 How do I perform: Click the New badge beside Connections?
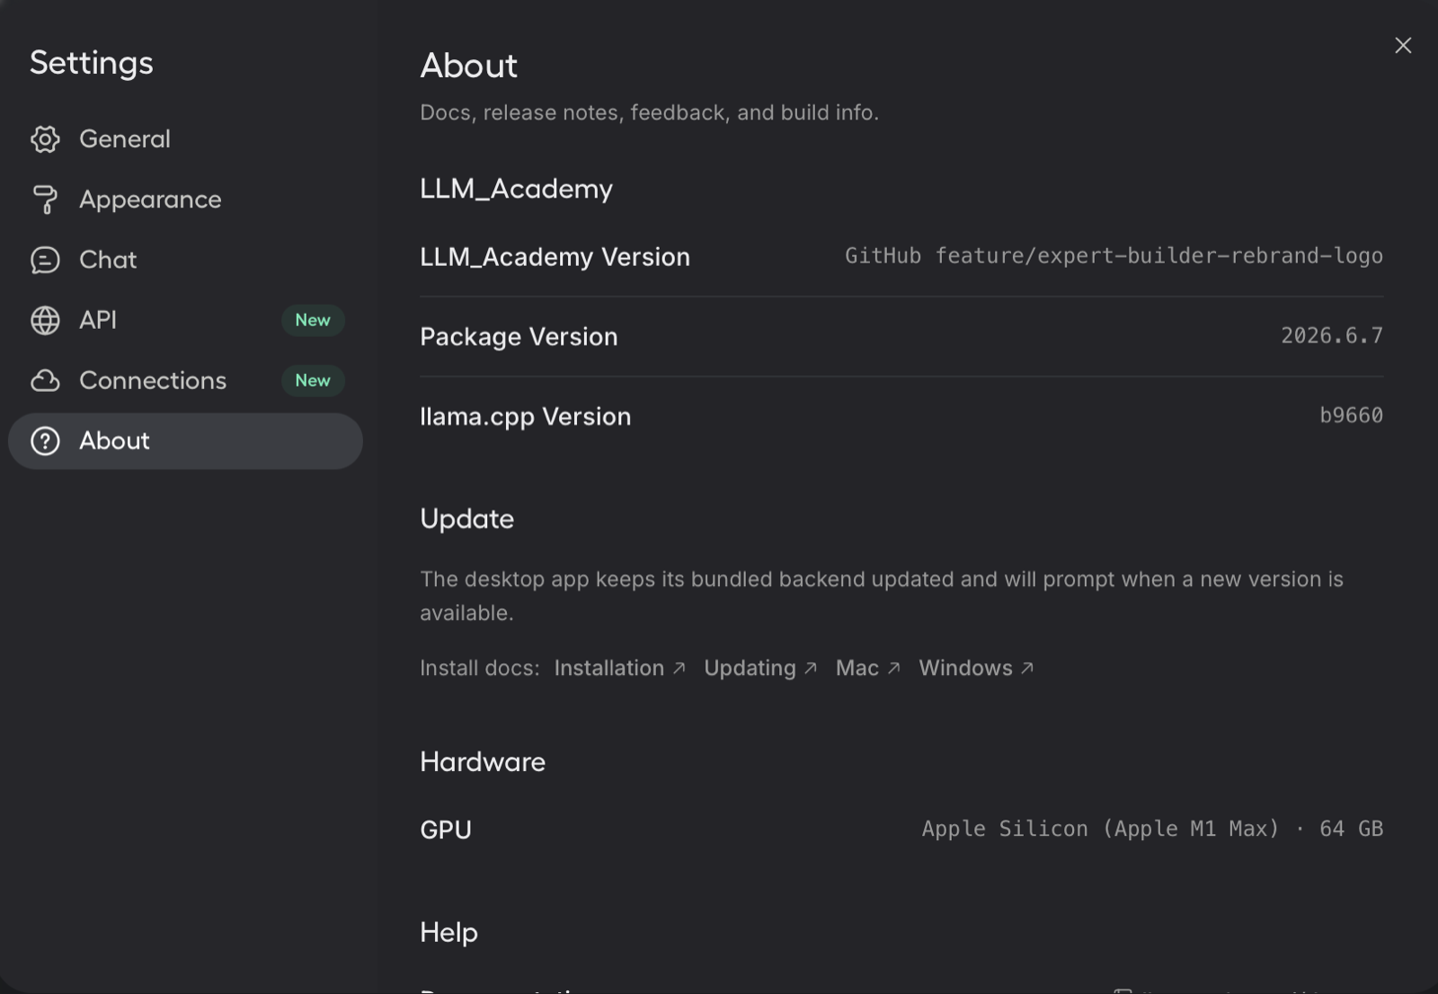pyautogui.click(x=313, y=380)
